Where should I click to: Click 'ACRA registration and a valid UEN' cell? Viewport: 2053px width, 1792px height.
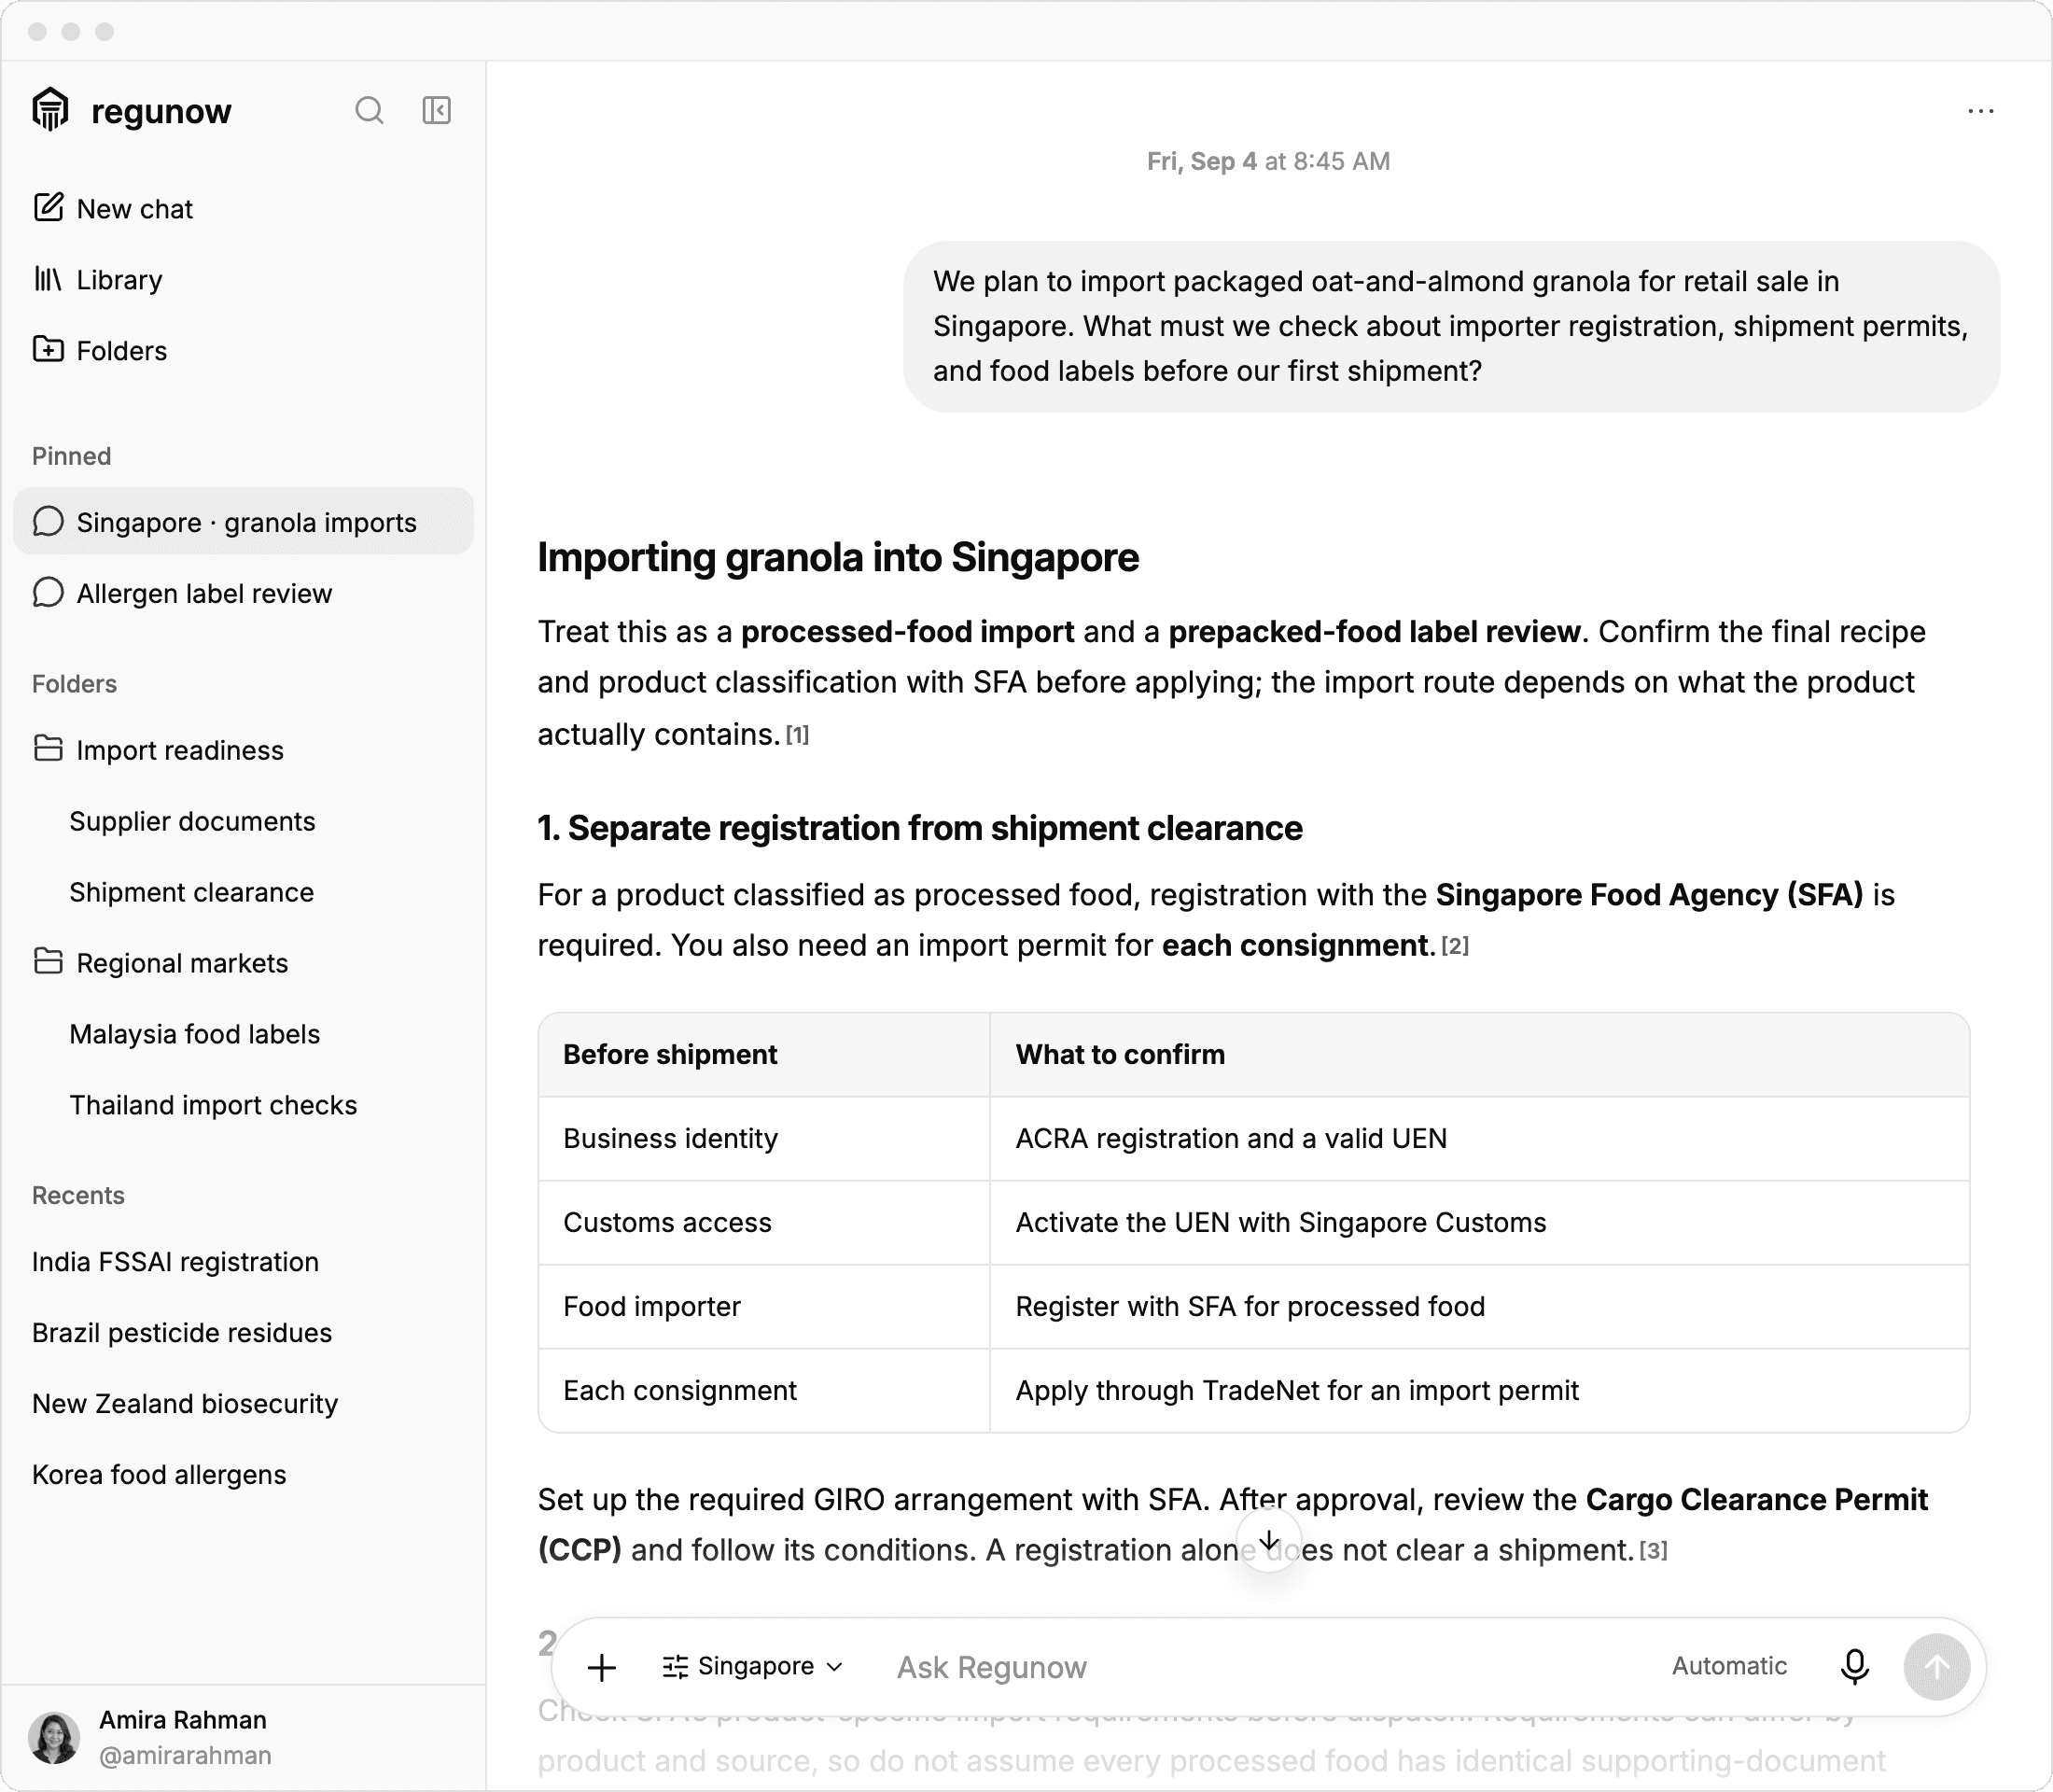click(1479, 1139)
